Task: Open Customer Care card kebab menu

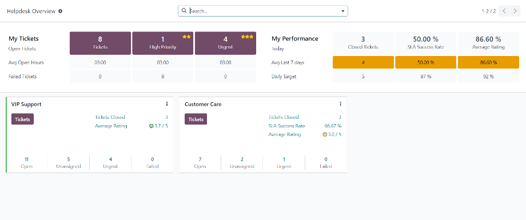Action: pyautogui.click(x=340, y=104)
